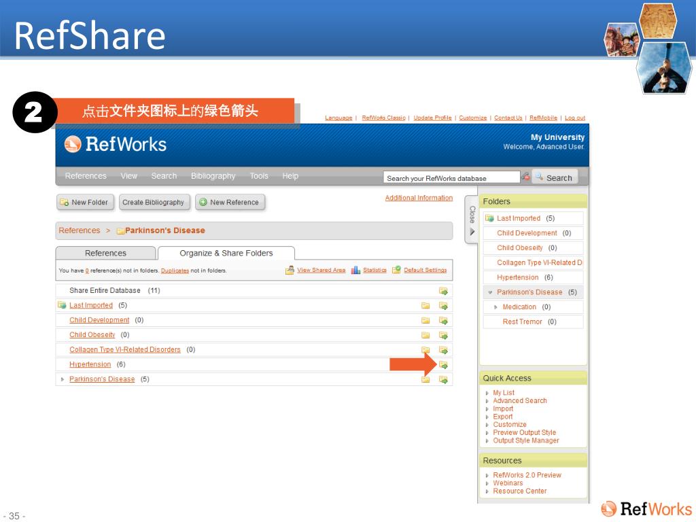Click the Search button
Image resolution: width=696 pixels, height=522 pixels.
coord(555,177)
